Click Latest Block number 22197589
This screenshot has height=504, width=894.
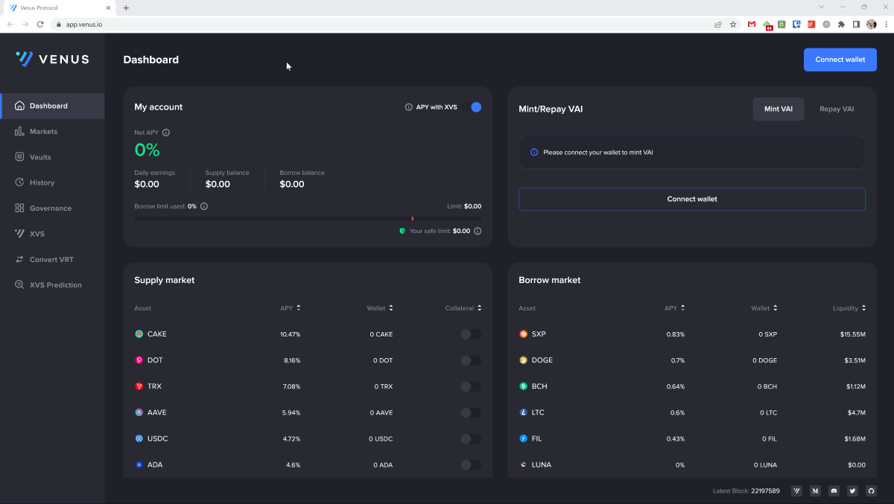tap(765, 491)
